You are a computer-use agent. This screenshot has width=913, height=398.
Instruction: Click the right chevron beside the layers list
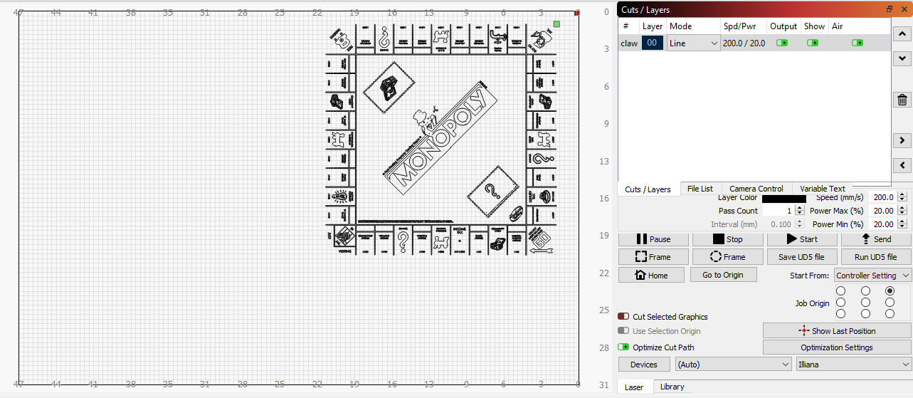coord(902,140)
